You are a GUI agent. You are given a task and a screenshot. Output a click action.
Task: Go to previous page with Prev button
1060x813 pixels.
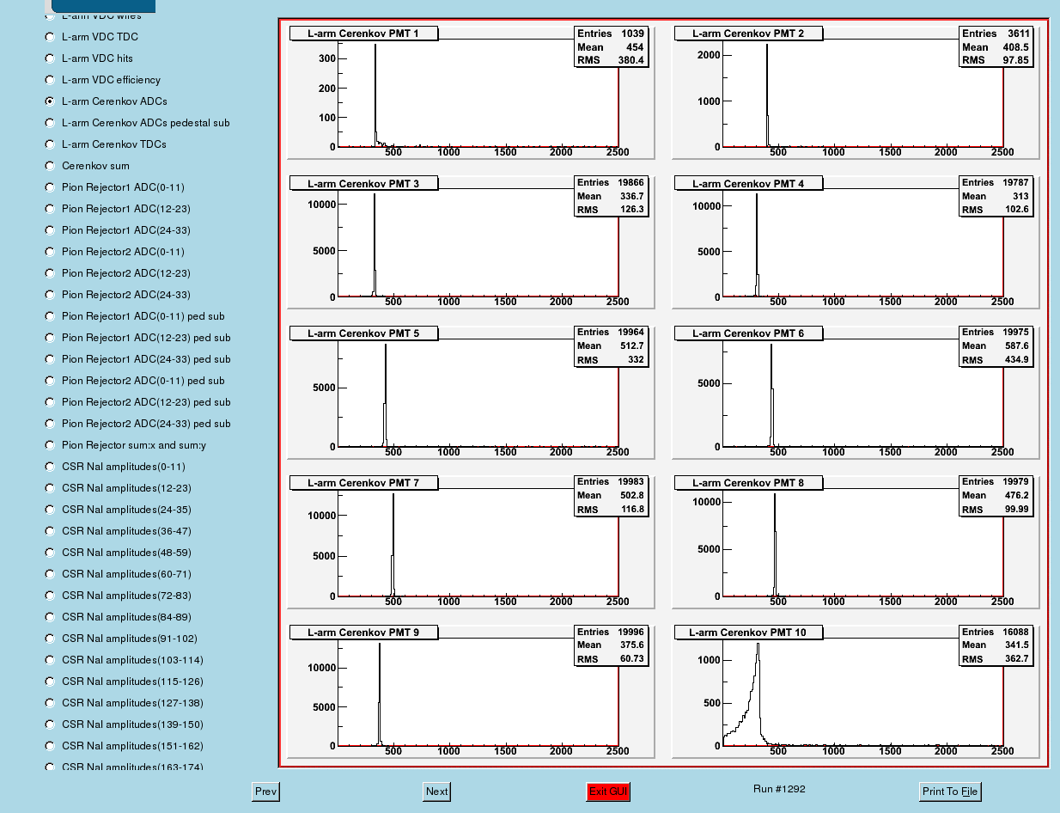265,792
